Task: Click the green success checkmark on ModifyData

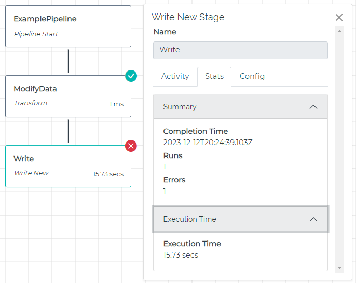Action: (131, 76)
